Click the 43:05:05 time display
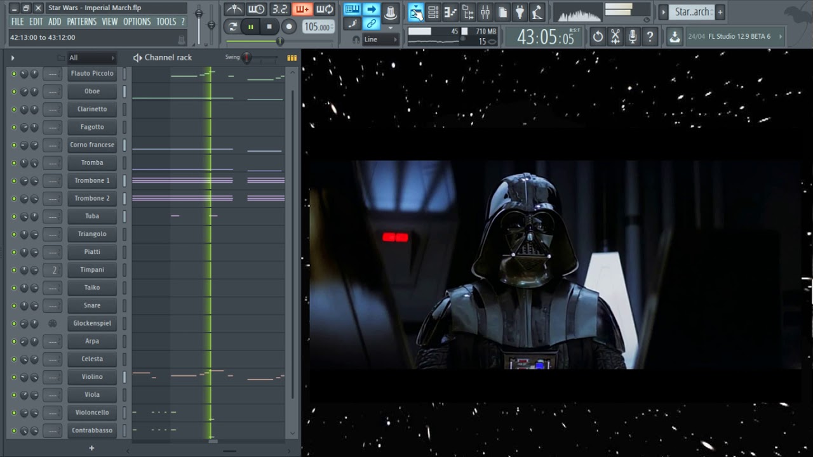The width and height of the screenshot is (813, 457). click(x=545, y=37)
